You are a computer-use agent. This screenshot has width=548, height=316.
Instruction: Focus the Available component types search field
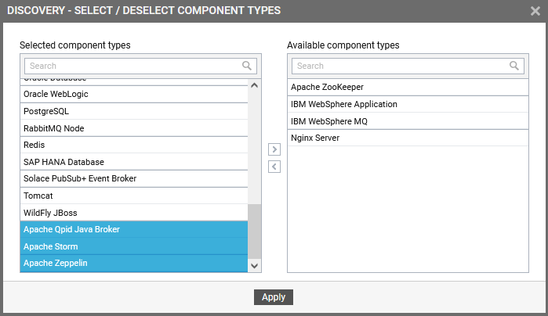tap(408, 66)
